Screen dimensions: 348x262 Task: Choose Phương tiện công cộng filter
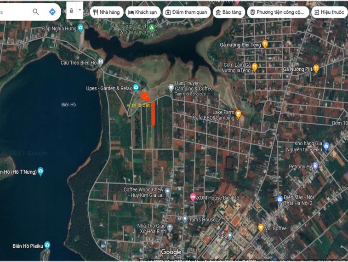278,12
